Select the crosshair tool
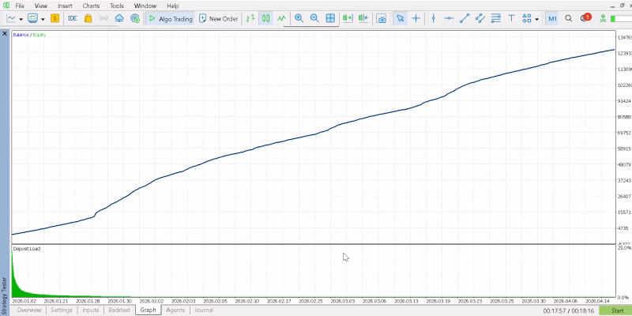Image resolution: width=632 pixels, height=316 pixels. click(416, 18)
